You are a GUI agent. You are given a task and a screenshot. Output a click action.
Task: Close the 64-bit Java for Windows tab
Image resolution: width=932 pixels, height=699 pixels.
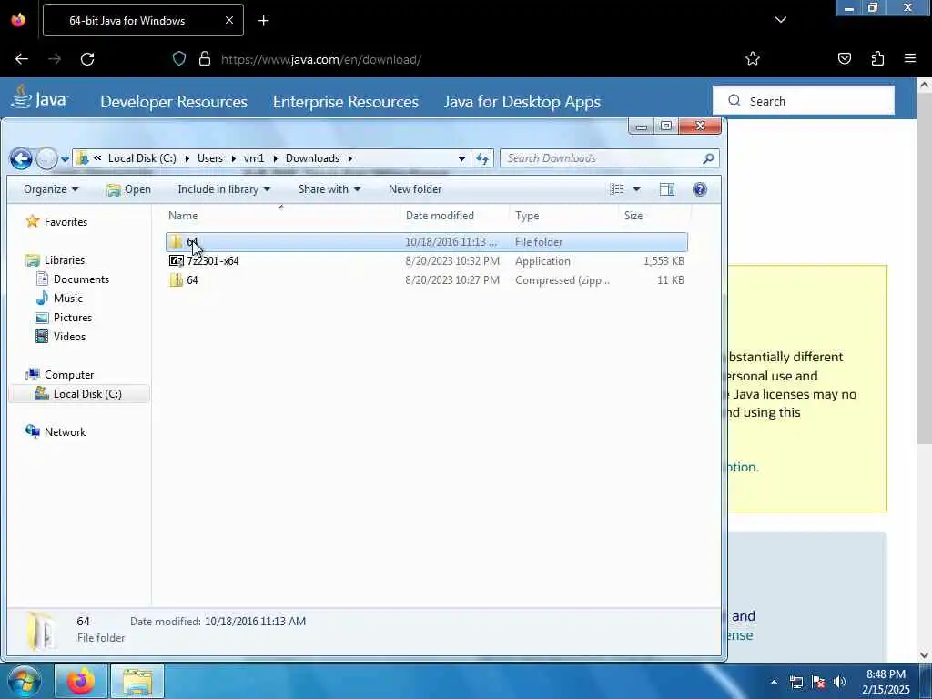click(x=228, y=20)
